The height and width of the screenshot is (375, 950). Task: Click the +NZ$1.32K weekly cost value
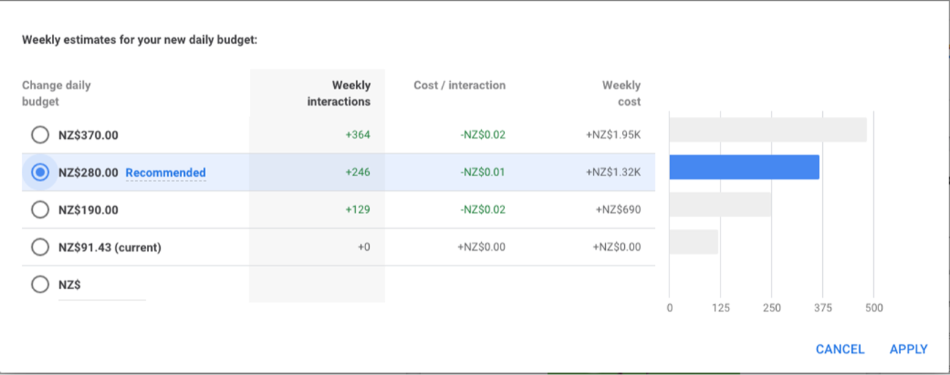tap(613, 173)
